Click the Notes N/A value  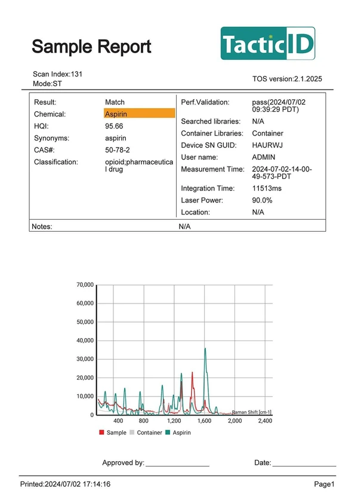(x=184, y=226)
